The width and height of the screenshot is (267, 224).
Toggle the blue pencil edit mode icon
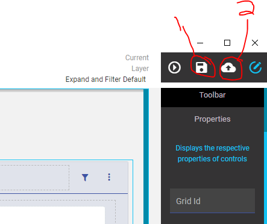[256, 67]
